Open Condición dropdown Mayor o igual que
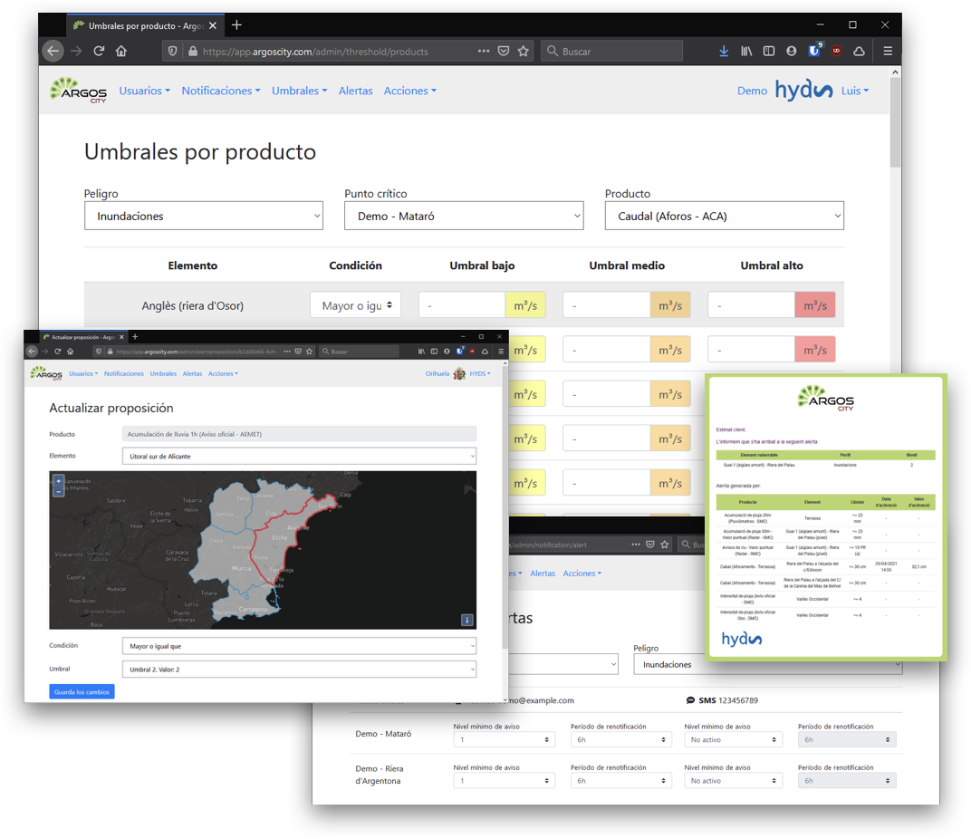971x839 pixels. [x=299, y=646]
